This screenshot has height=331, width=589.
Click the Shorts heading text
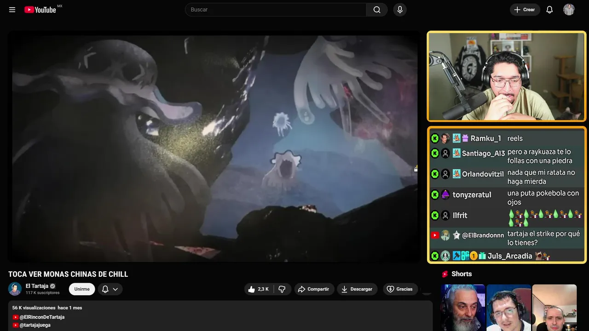pos(462,274)
